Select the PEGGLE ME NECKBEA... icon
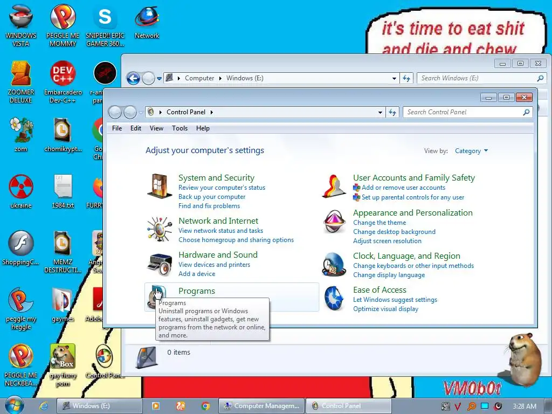 (21, 365)
